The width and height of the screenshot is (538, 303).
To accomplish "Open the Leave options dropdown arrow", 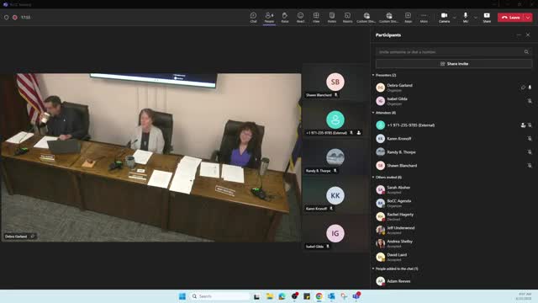I will click(x=529, y=17).
